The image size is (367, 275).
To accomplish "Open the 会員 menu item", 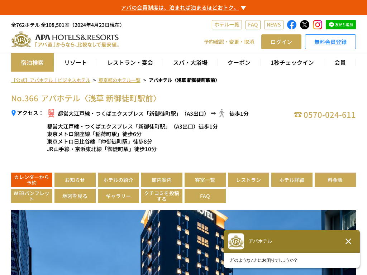I will [x=340, y=62].
